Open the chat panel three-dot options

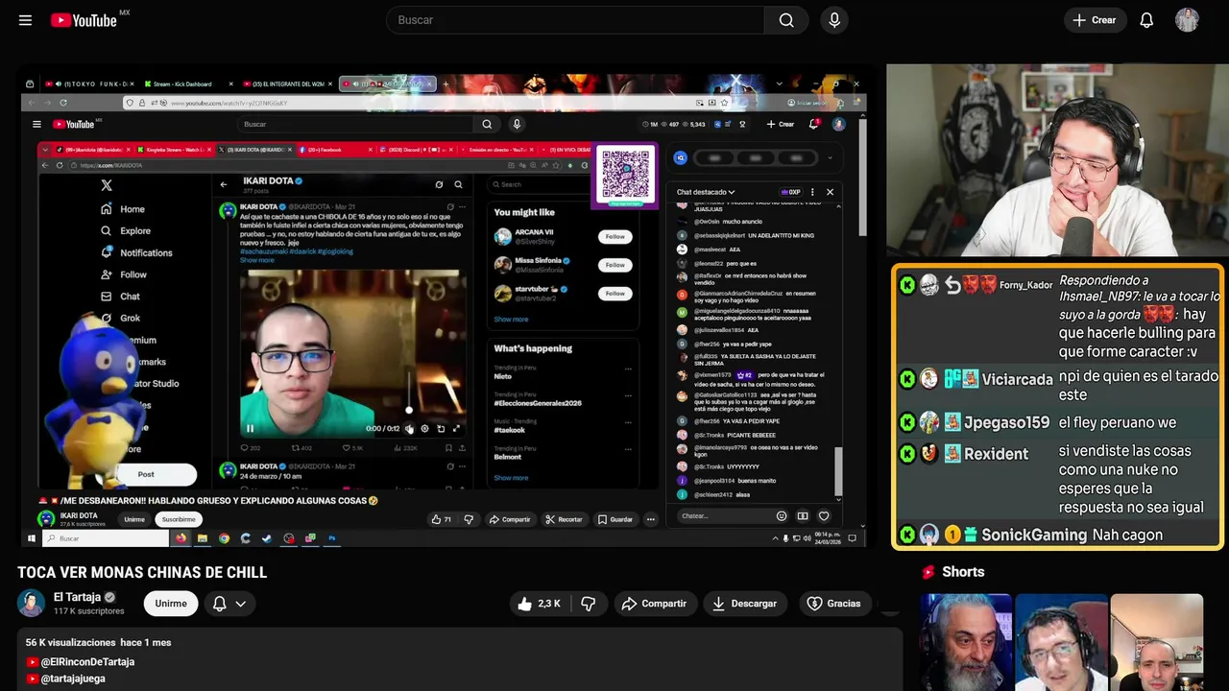pyautogui.click(x=812, y=192)
